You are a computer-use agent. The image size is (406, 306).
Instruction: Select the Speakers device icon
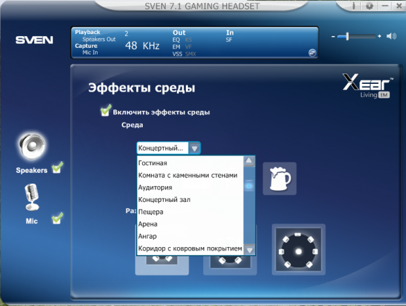tap(32, 146)
